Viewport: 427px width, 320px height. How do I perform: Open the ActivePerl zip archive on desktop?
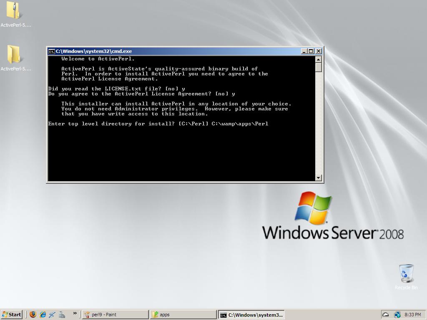[14, 11]
